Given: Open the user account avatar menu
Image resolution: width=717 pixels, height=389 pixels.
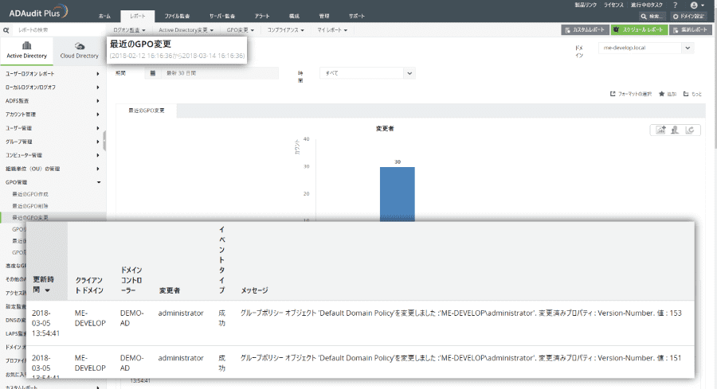Looking at the screenshot, I should pos(695,5).
